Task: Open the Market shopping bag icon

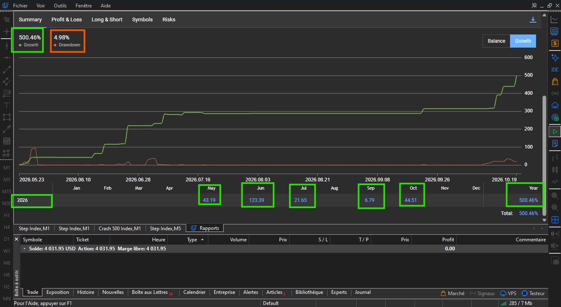Action: (x=555, y=81)
